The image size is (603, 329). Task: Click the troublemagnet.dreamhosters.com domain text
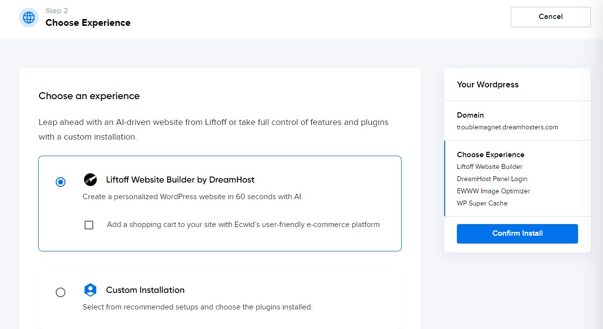[x=507, y=127]
